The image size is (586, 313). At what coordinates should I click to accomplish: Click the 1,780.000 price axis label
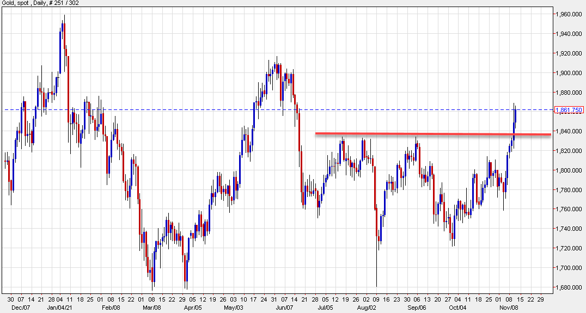click(x=569, y=190)
